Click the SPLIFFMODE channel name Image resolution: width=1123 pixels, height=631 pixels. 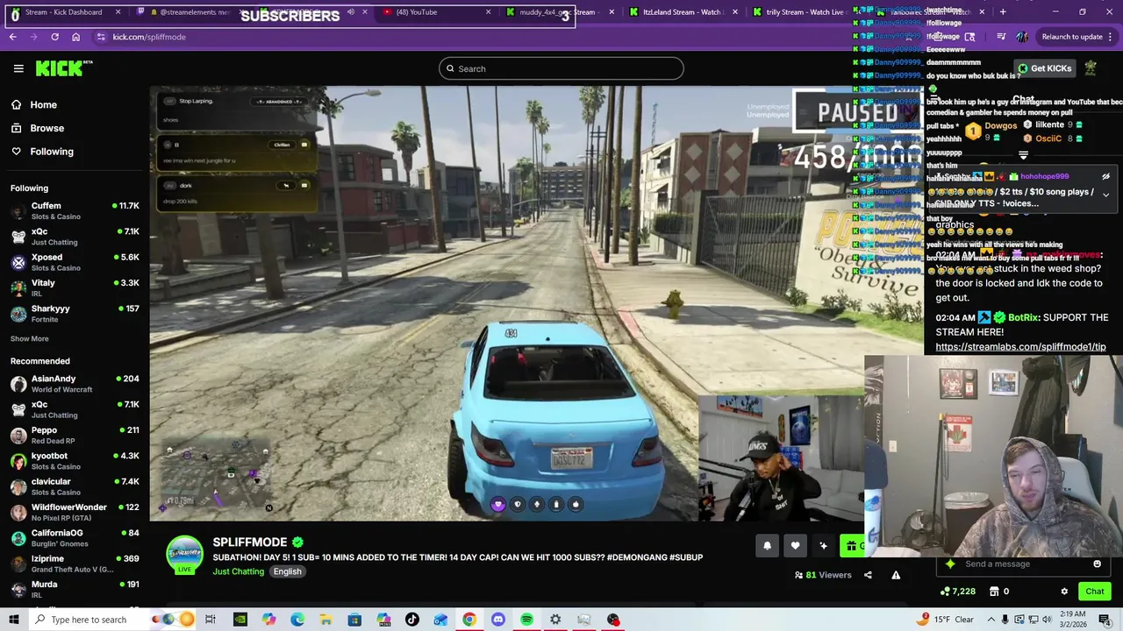tap(250, 542)
